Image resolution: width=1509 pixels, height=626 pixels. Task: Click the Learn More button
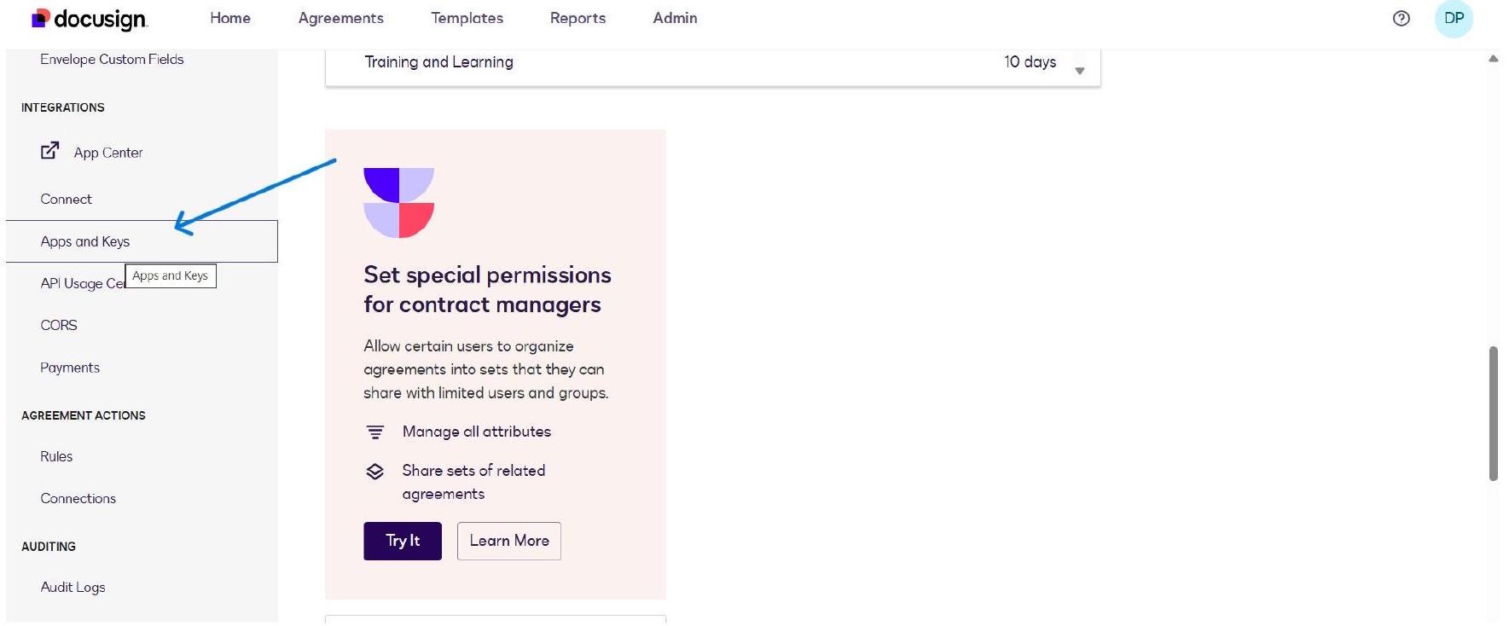pos(509,541)
